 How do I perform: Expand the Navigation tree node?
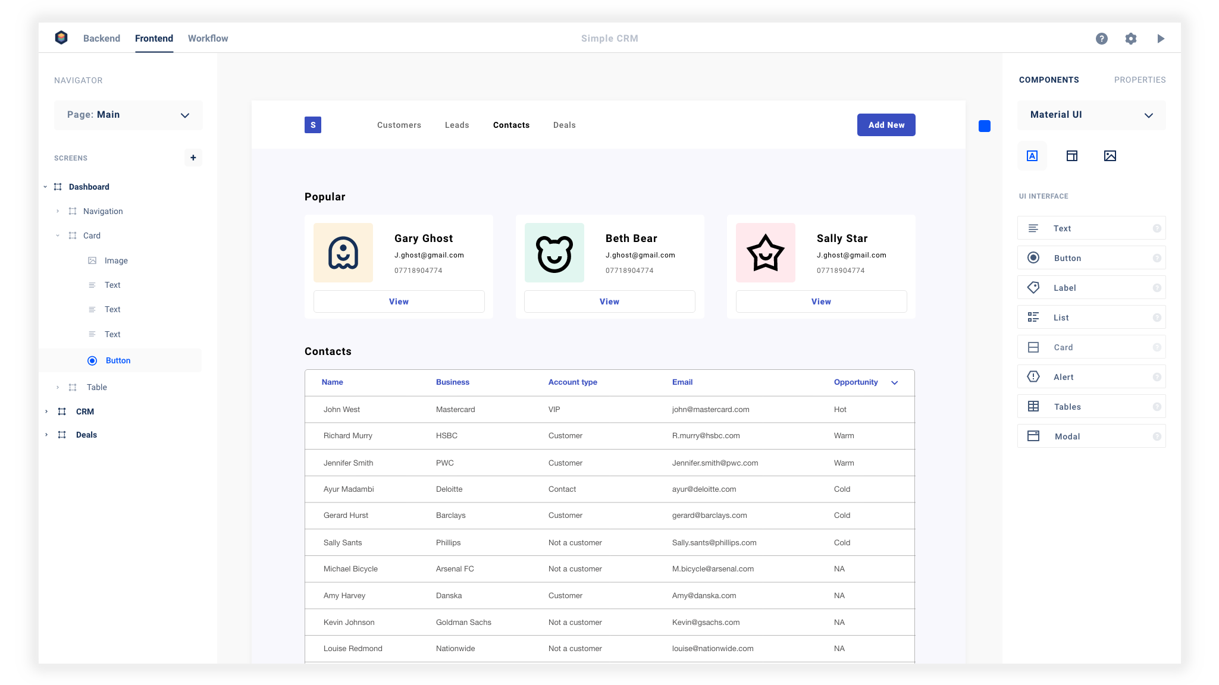[58, 211]
